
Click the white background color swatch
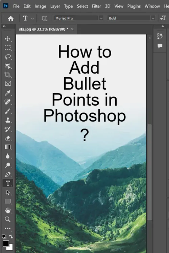pos(10,248)
